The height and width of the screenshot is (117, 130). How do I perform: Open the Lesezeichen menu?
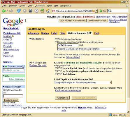[x=40, y=6]
